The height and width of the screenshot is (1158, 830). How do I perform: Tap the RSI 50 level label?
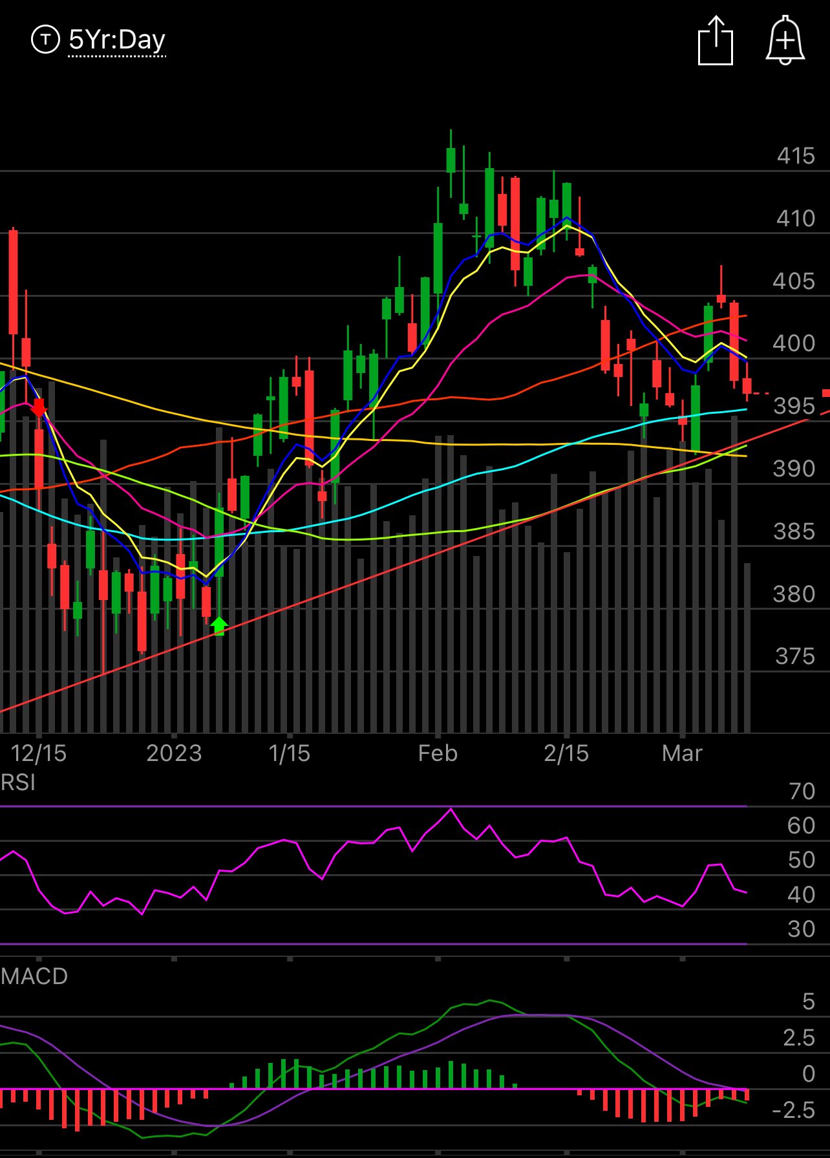(x=802, y=860)
